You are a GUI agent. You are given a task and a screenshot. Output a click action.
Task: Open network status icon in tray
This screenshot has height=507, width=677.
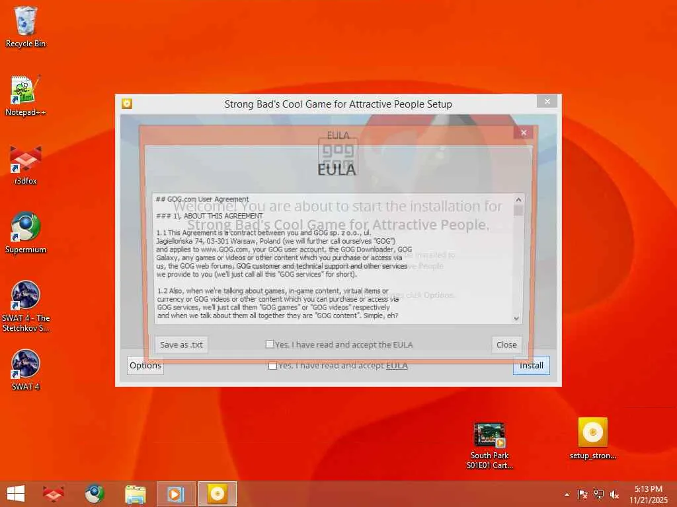coord(598,494)
